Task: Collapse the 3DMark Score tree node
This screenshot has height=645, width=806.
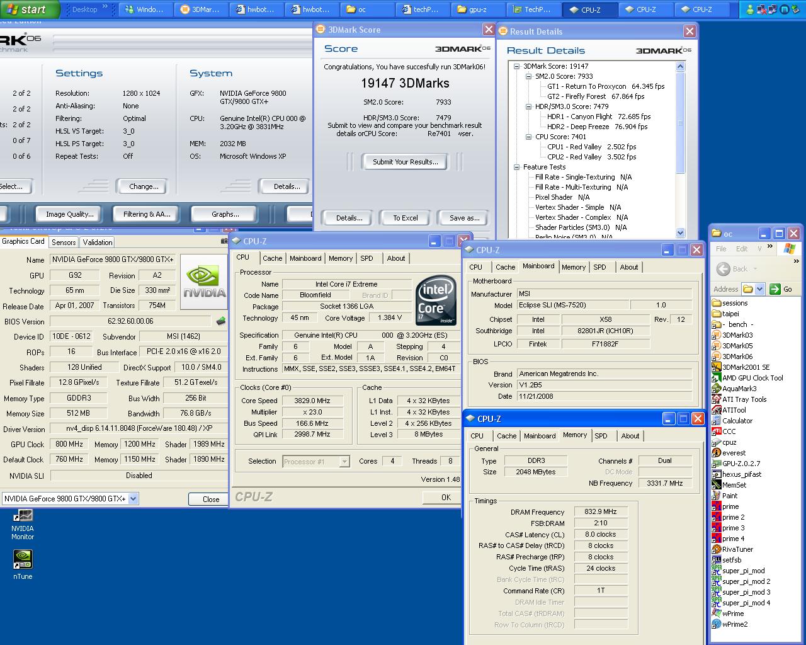Action: coord(516,66)
